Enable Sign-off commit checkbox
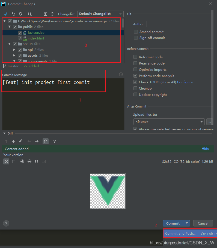Viewport: 217px width, 248px height. pos(136,38)
